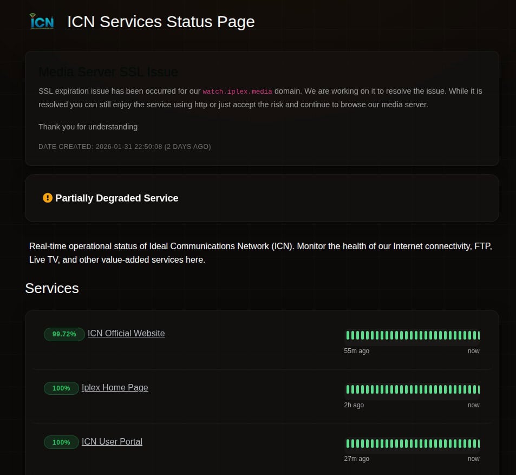Click the Date Created timestamp line

click(125, 147)
